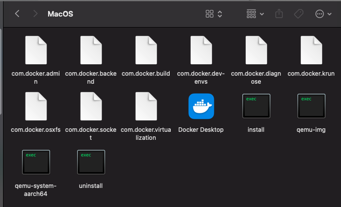The image size is (341, 207).
Task: Select the com.docker.diagnose file icon
Action: pos(256,50)
